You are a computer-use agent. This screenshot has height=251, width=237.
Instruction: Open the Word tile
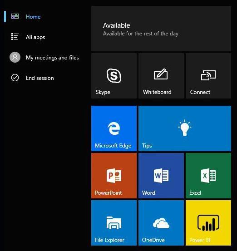click(161, 176)
